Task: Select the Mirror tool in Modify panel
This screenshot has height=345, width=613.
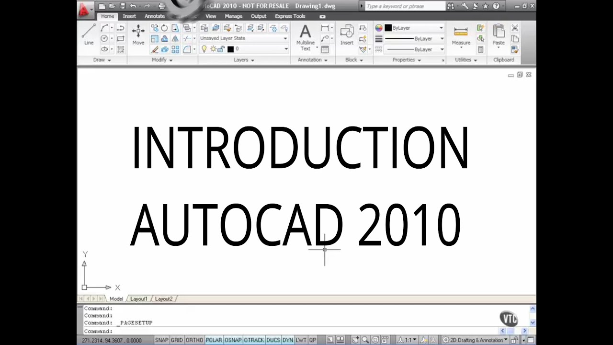Action: 175,38
